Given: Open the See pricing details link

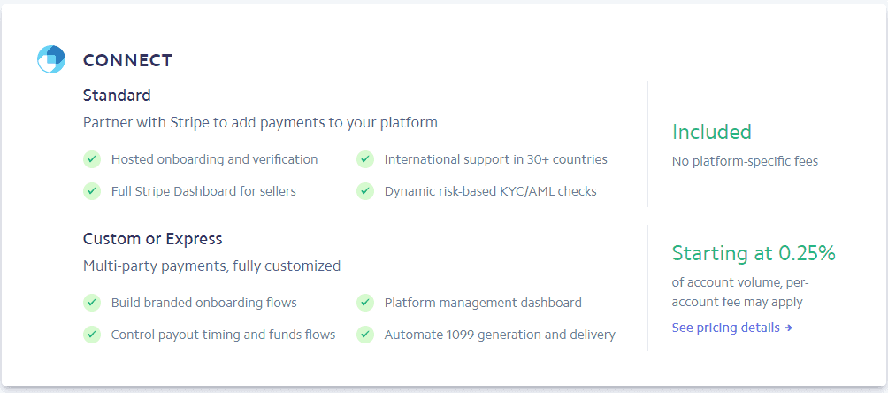Looking at the screenshot, I should click(731, 327).
